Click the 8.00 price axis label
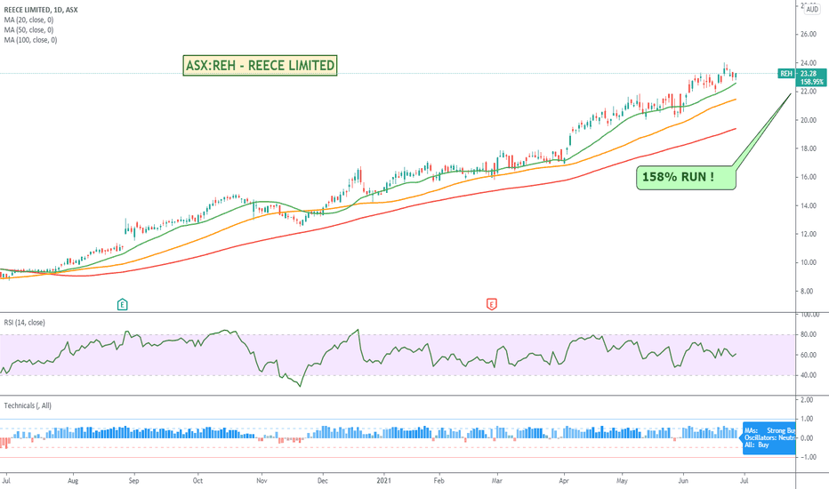The height and width of the screenshot is (489, 829). click(x=807, y=292)
